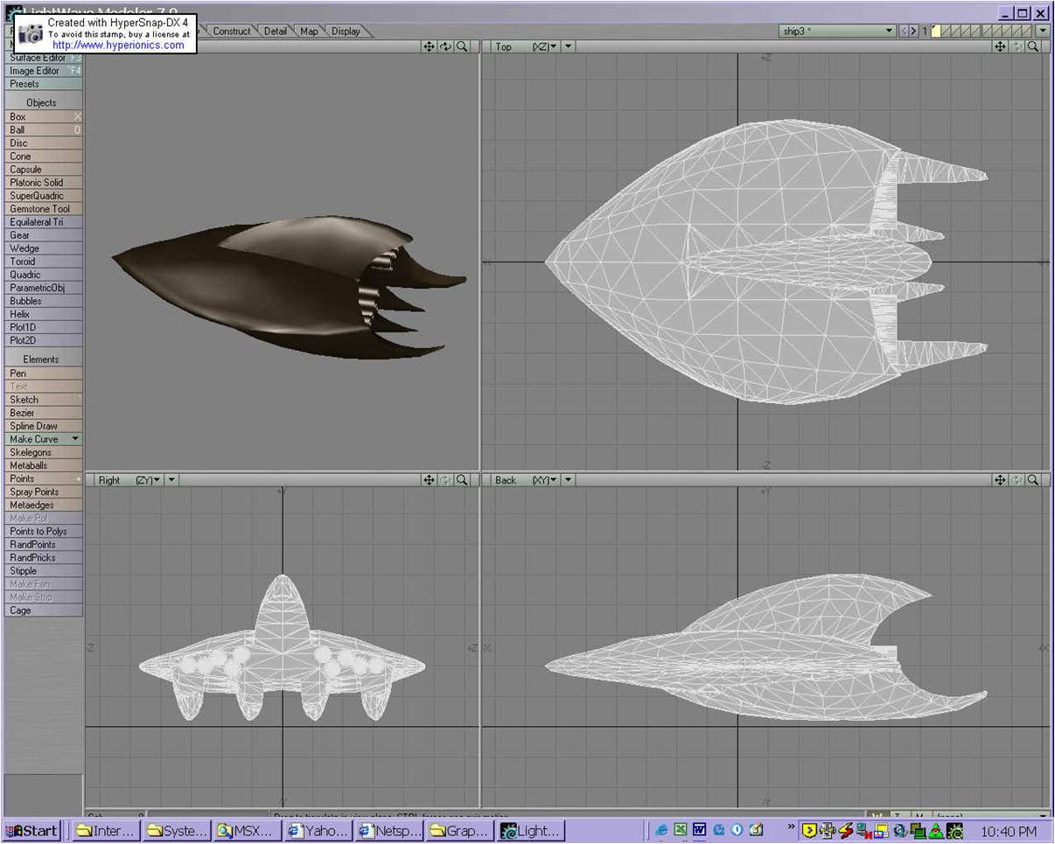
Task: Switch to the Construct tab
Action: (232, 31)
